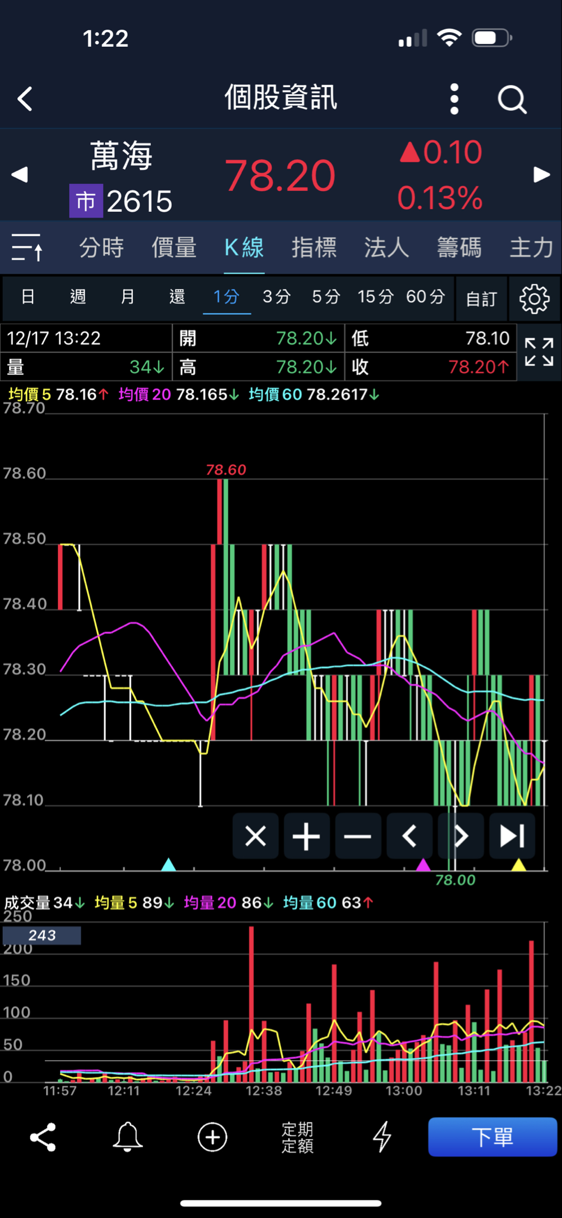The image size is (562, 1218).
Task: Open stock search magnifier icon
Action: coord(512,99)
